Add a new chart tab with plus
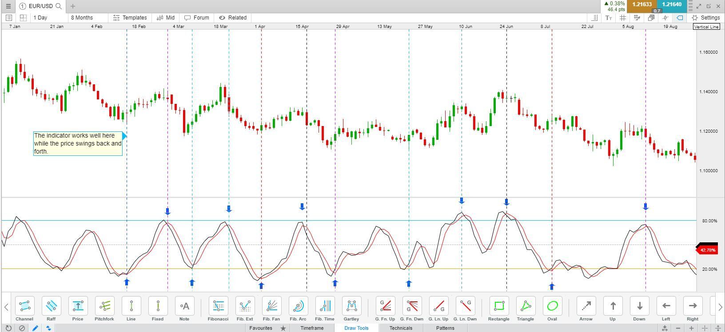The width and height of the screenshot is (725, 332). point(73,6)
